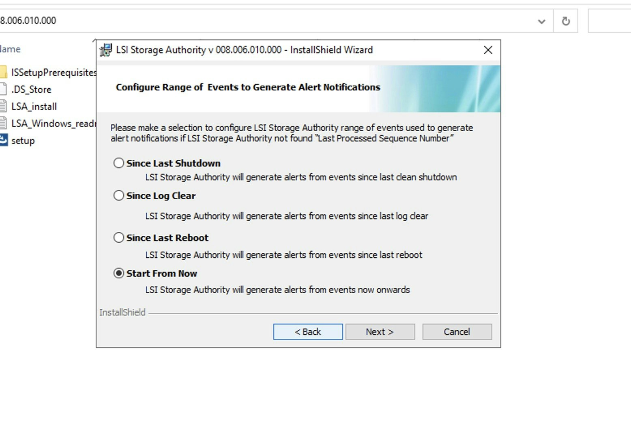This screenshot has width=631, height=423.
Task: Click the LSA_install document icon
Action: (x=3, y=107)
